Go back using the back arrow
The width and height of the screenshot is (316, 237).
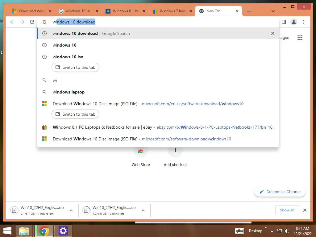(x=12, y=22)
